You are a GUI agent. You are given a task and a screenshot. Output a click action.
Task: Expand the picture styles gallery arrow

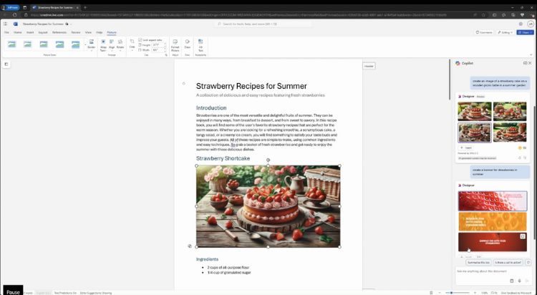[85, 44]
